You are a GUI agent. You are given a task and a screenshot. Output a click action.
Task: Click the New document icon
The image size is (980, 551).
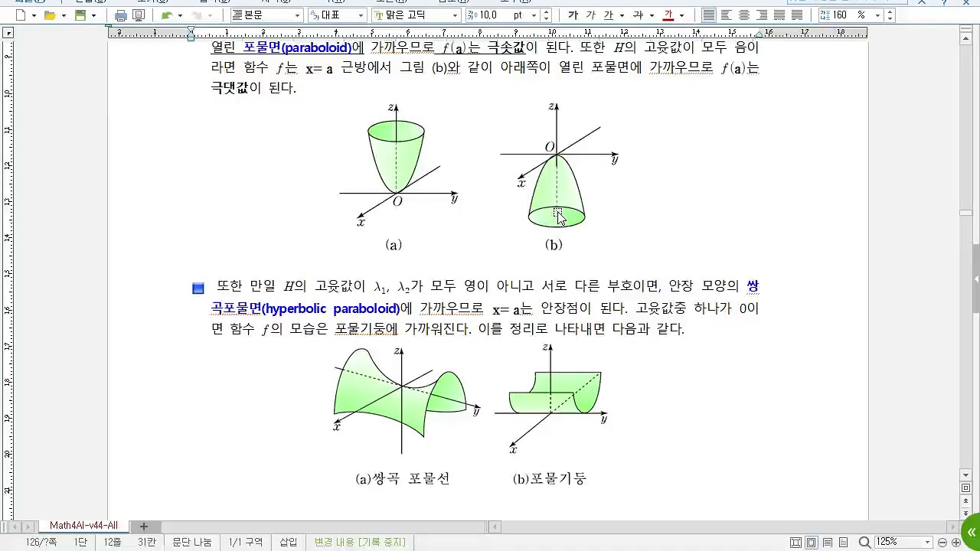point(21,15)
